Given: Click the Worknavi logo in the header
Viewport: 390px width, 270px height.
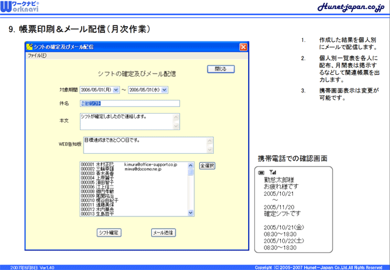Looking at the screenshot, I should tap(21, 7).
